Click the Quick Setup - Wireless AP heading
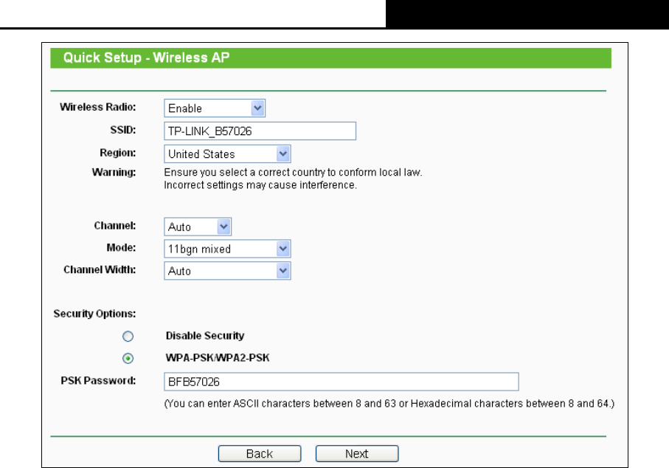Screen dimensions: 669x468 (x=146, y=58)
